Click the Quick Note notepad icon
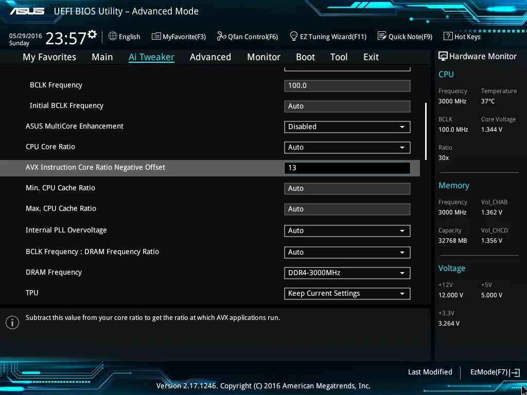Screen dimensions: 527x395 pos(382,37)
